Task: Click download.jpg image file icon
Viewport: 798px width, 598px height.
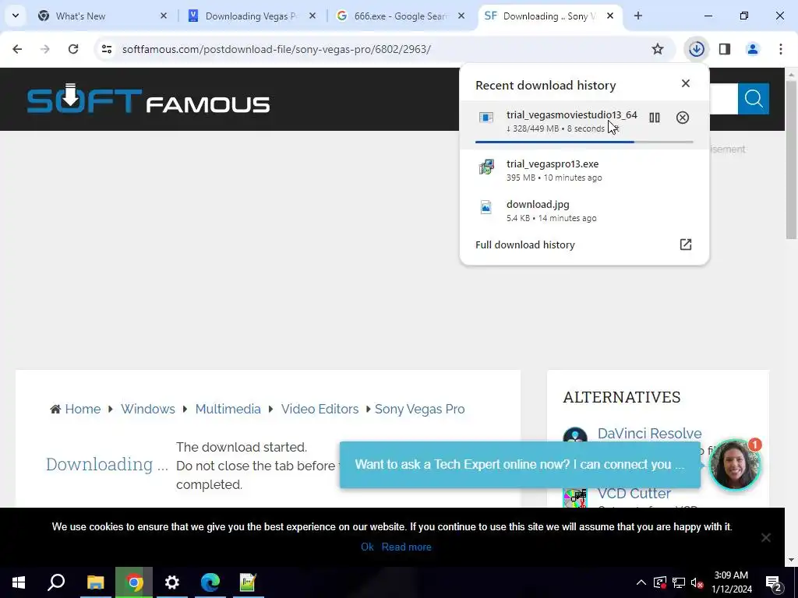Action: 486,207
